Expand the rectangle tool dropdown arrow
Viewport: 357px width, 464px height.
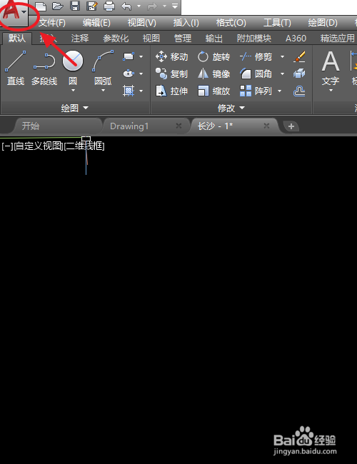click(x=141, y=56)
